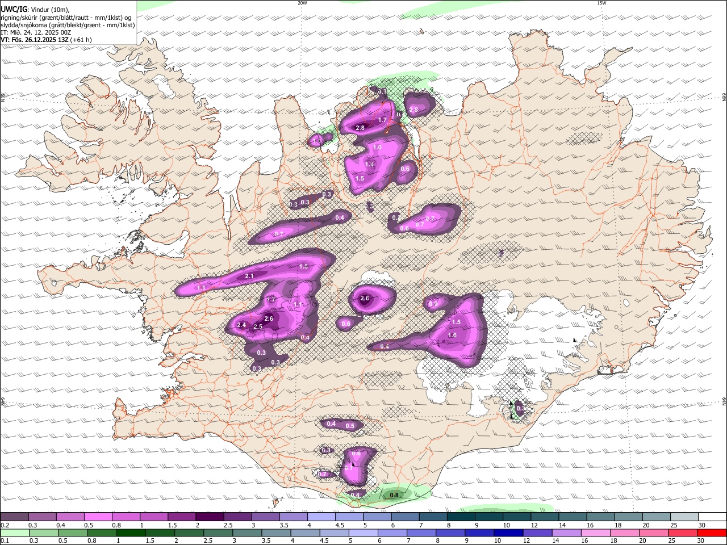Click the 0.8 value on the green rain patch
727x545 pixels.
(395, 495)
